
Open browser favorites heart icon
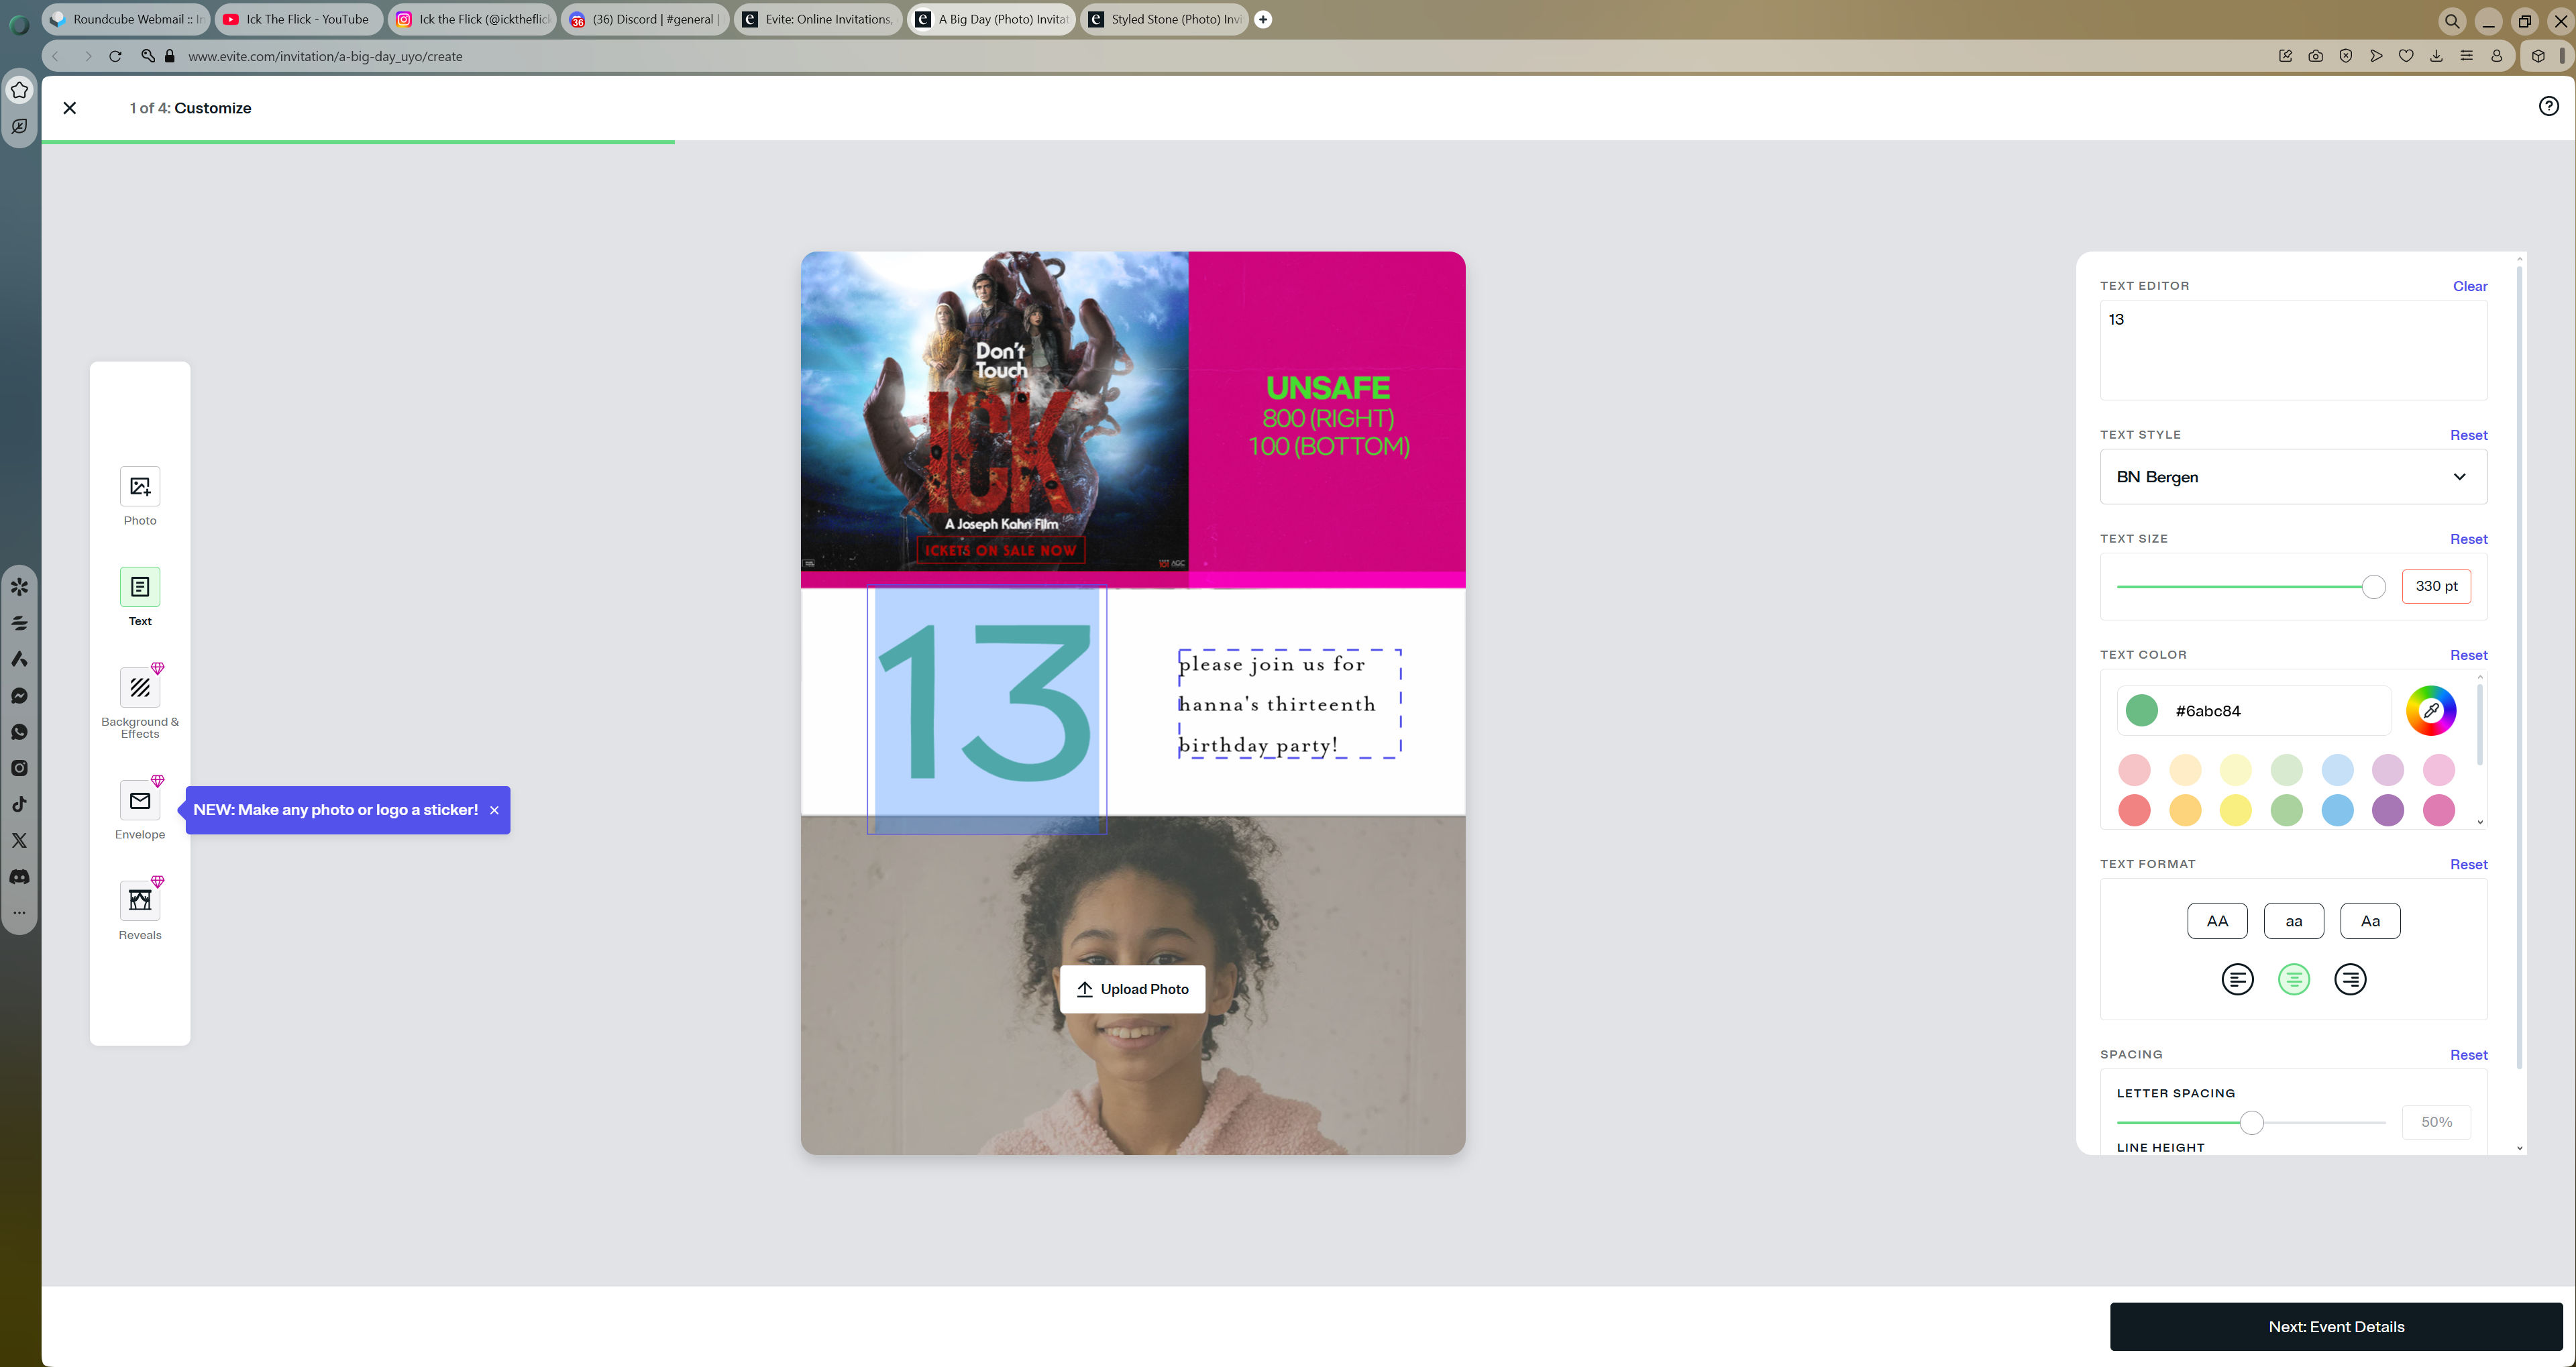click(2406, 56)
